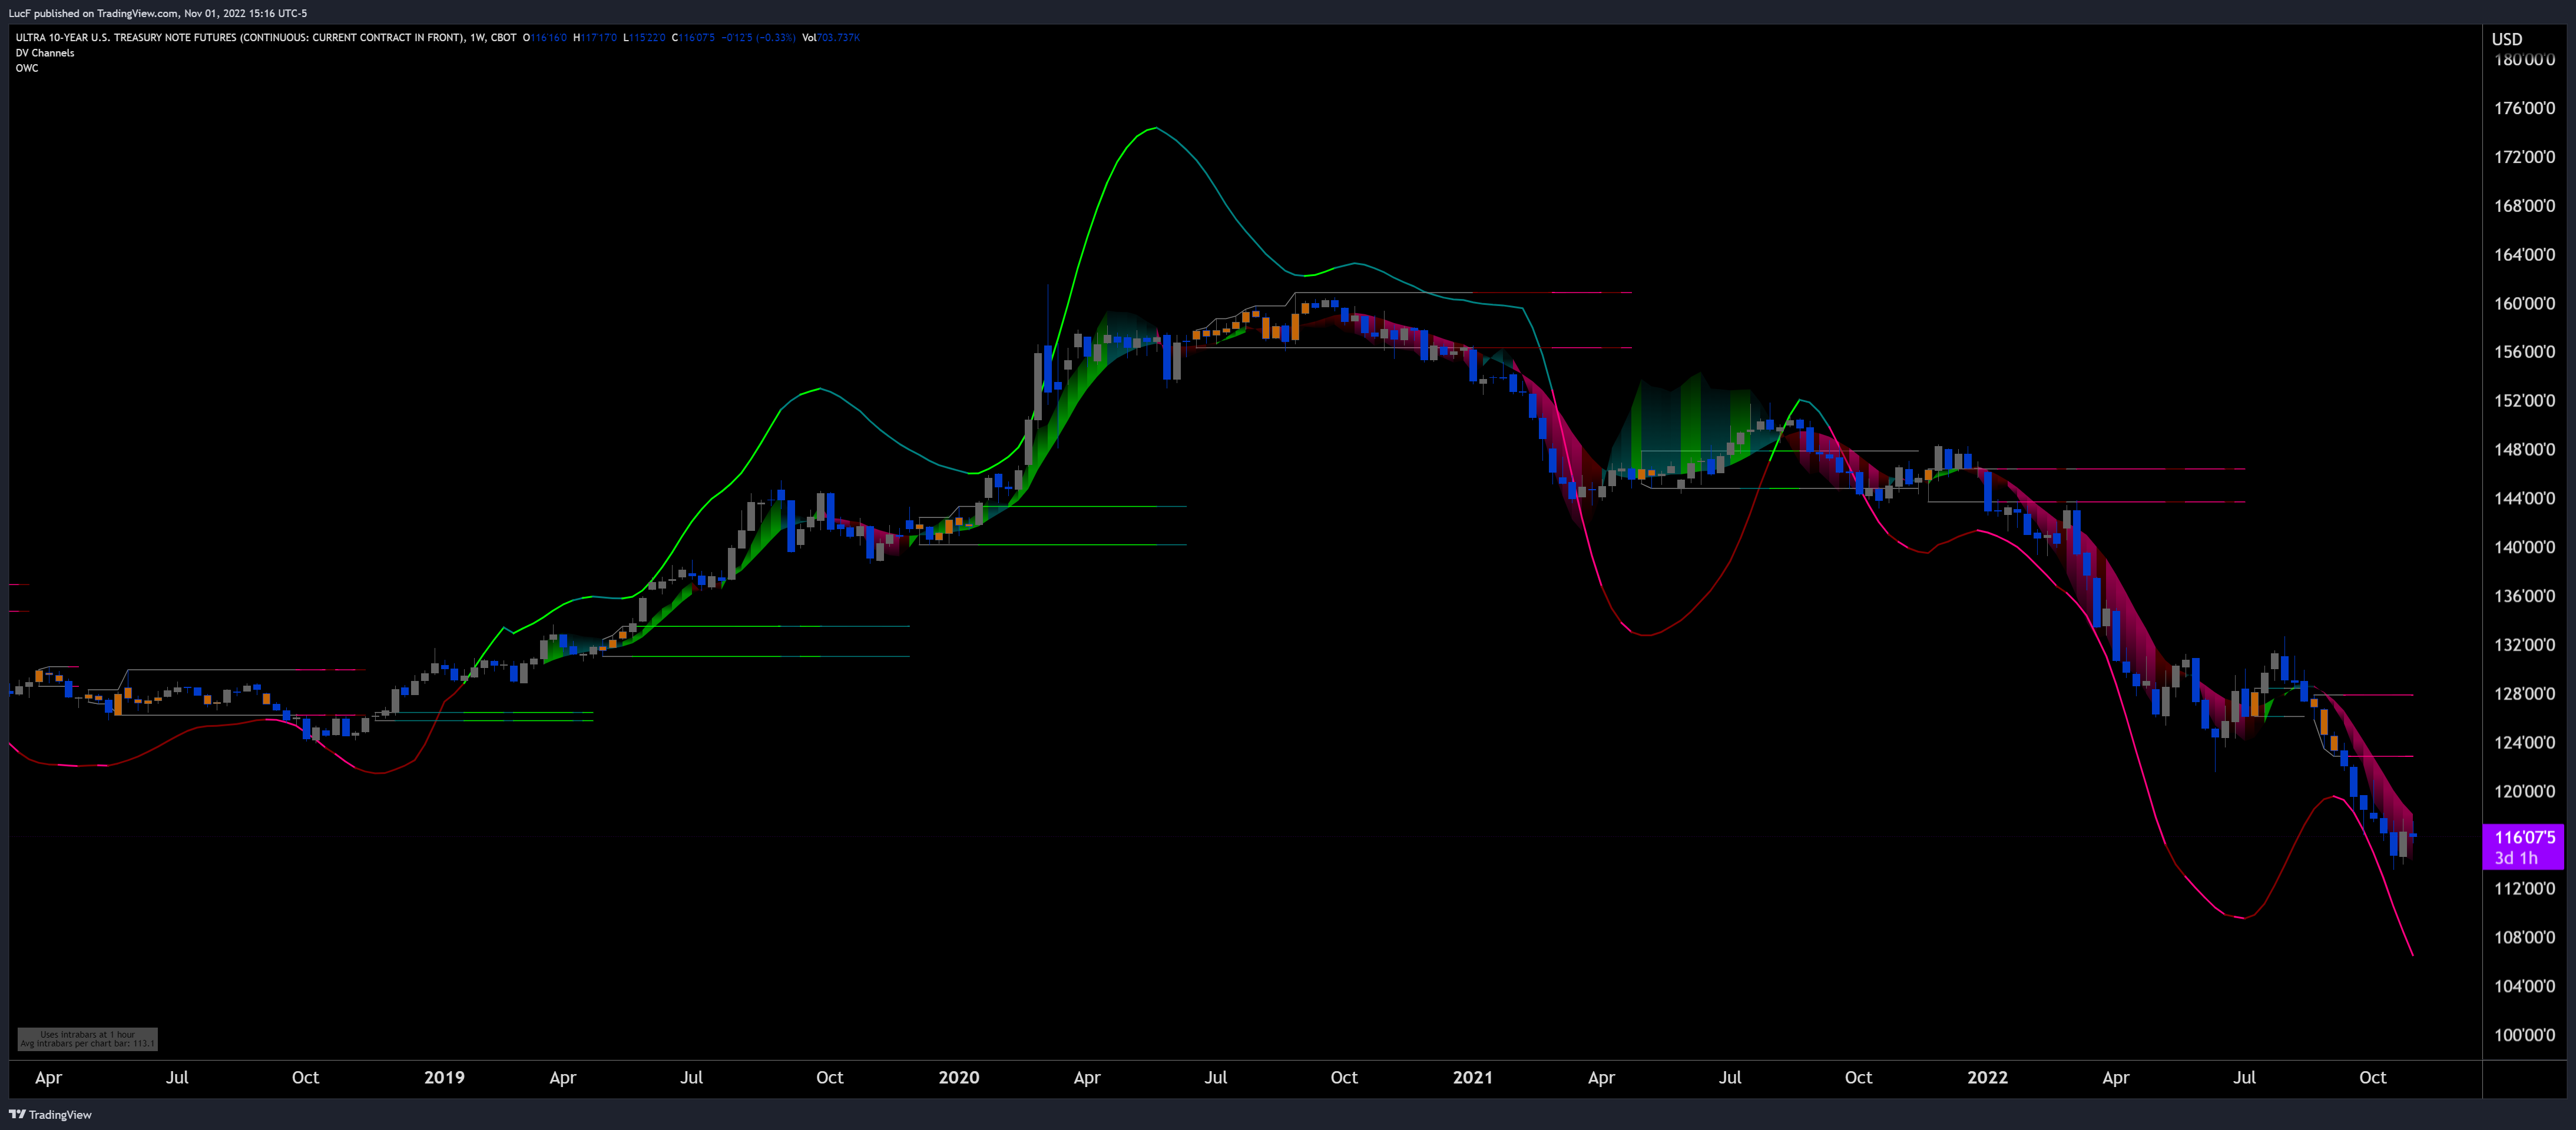
Task: Click the 100'00'0 price axis label
Action: pyautogui.click(x=2524, y=1035)
